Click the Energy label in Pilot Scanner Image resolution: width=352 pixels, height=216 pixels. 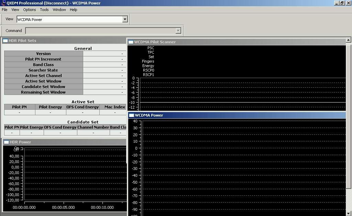pyautogui.click(x=148, y=66)
